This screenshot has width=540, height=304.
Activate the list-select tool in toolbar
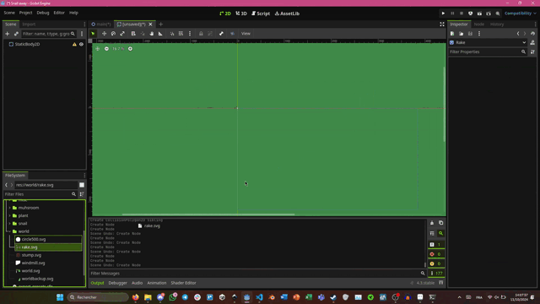click(x=133, y=34)
